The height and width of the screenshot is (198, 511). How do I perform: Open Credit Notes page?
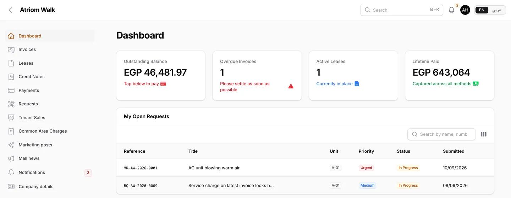pos(50,77)
